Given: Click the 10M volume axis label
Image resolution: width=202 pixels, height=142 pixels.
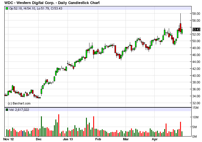Looking at the screenshot, I should [195, 117].
